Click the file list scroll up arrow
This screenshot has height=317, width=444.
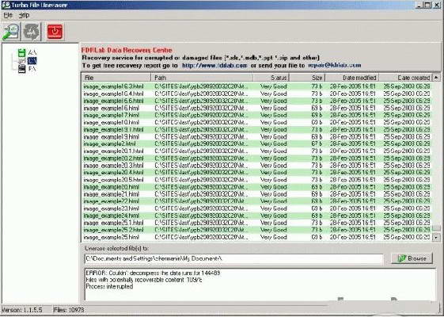coord(436,77)
